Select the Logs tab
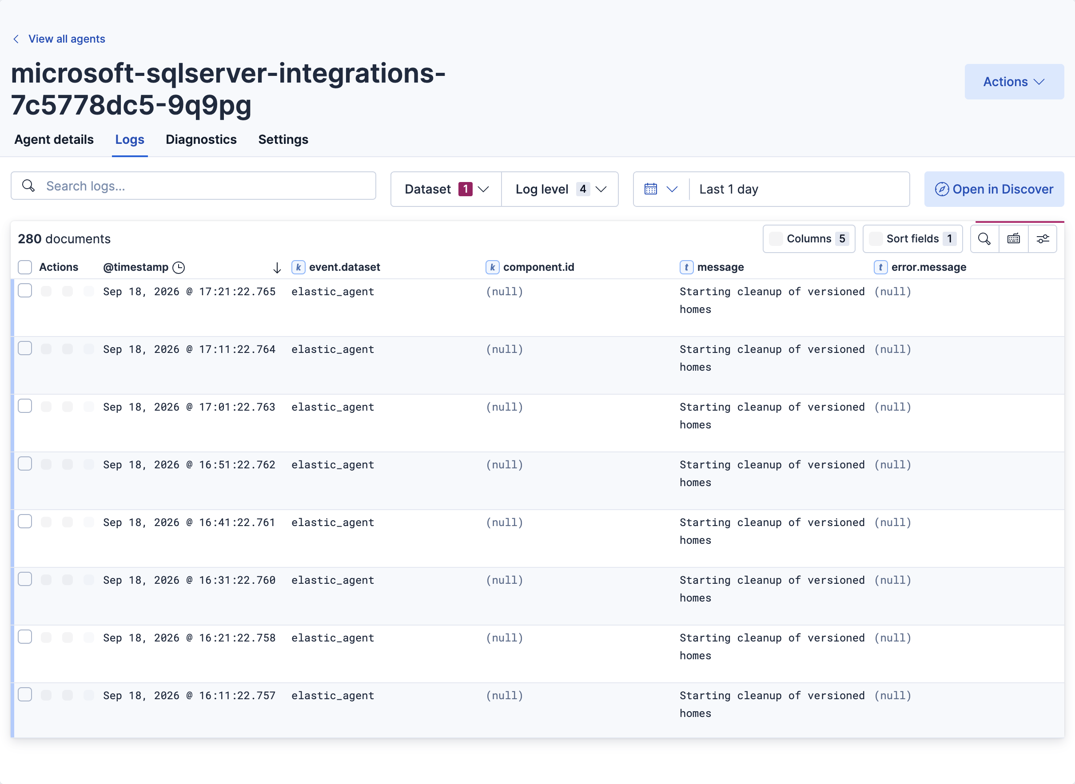1075x784 pixels. coord(130,139)
